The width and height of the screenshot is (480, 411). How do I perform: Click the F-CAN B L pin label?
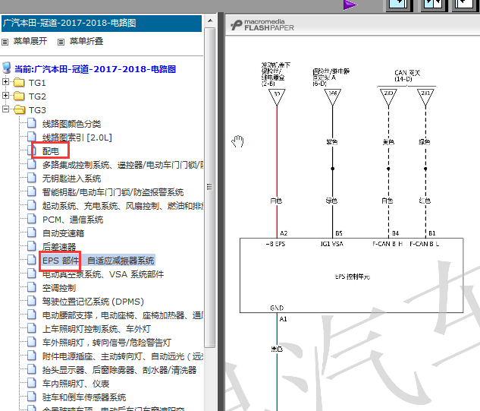[x=425, y=244]
